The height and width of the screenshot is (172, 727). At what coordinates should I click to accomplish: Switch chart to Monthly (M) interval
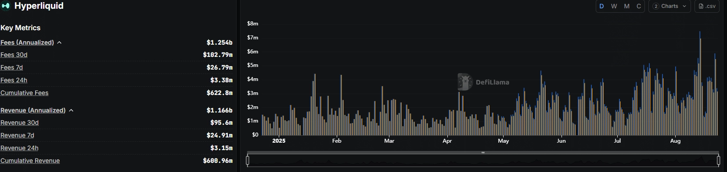pos(626,6)
